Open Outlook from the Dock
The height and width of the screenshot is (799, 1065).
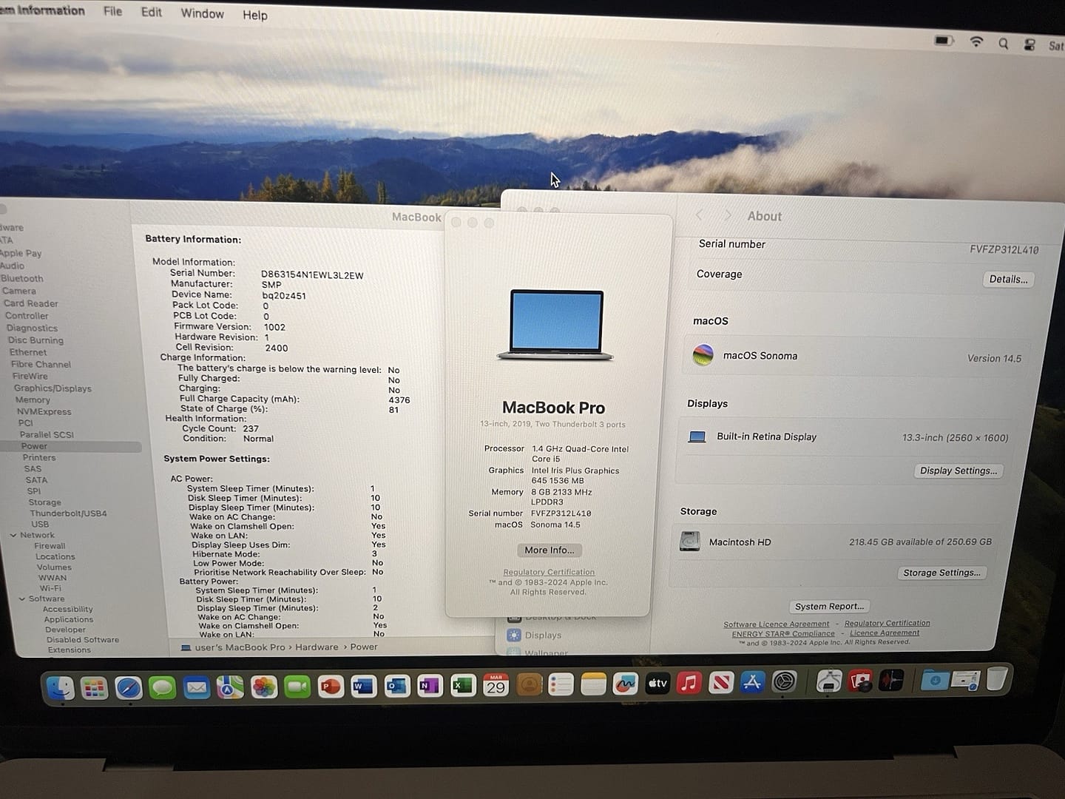[x=396, y=687]
